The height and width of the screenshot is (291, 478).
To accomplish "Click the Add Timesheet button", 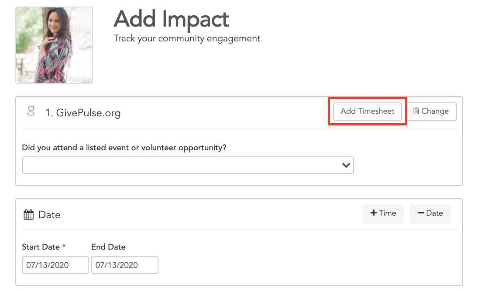I will point(368,111).
